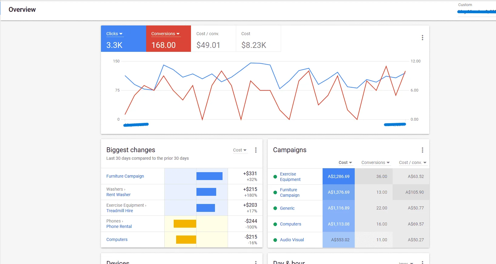
Task: Click the Custom date range selector
Action: tap(476, 8)
